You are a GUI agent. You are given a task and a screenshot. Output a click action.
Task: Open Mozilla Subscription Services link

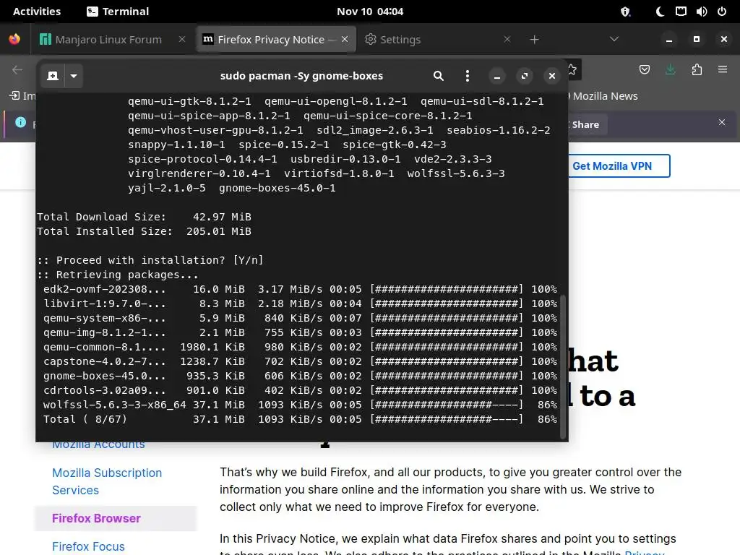(107, 481)
